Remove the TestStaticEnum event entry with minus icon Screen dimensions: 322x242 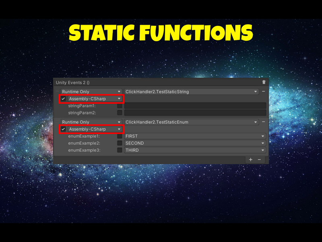click(x=264, y=122)
